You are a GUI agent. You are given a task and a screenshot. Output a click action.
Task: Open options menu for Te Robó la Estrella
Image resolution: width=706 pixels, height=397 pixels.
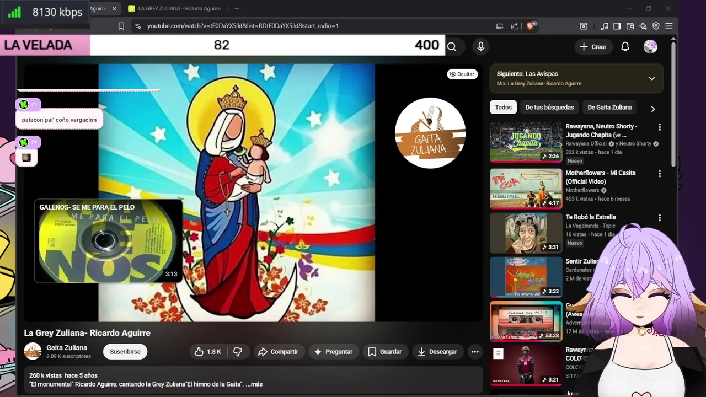[660, 218]
